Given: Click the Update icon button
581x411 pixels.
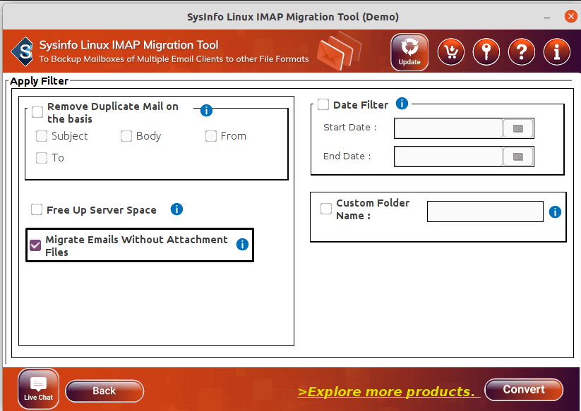Looking at the screenshot, I should 409,51.
